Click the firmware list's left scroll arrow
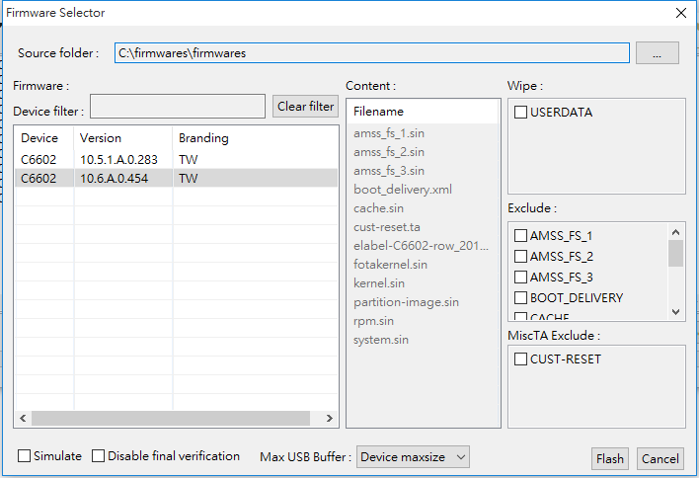The height and width of the screenshot is (478, 699). click(x=23, y=419)
